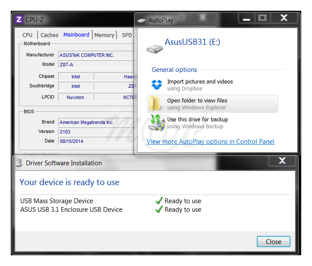312x266 pixels.
Task: Close the Driver Software Installation window with X
Action: click(x=282, y=161)
